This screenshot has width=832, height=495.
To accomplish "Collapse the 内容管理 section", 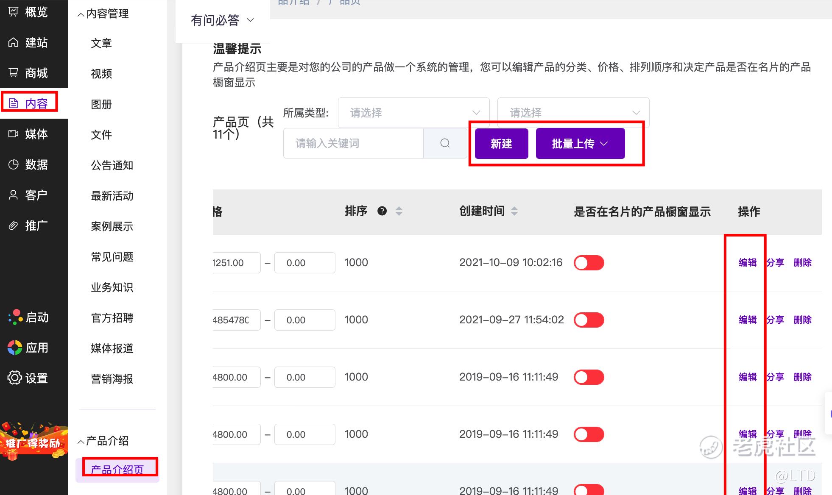I will 103,14.
